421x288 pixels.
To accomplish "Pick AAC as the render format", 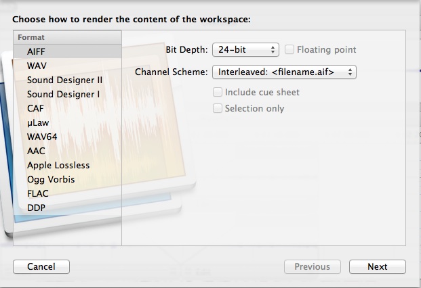I will point(36,151).
